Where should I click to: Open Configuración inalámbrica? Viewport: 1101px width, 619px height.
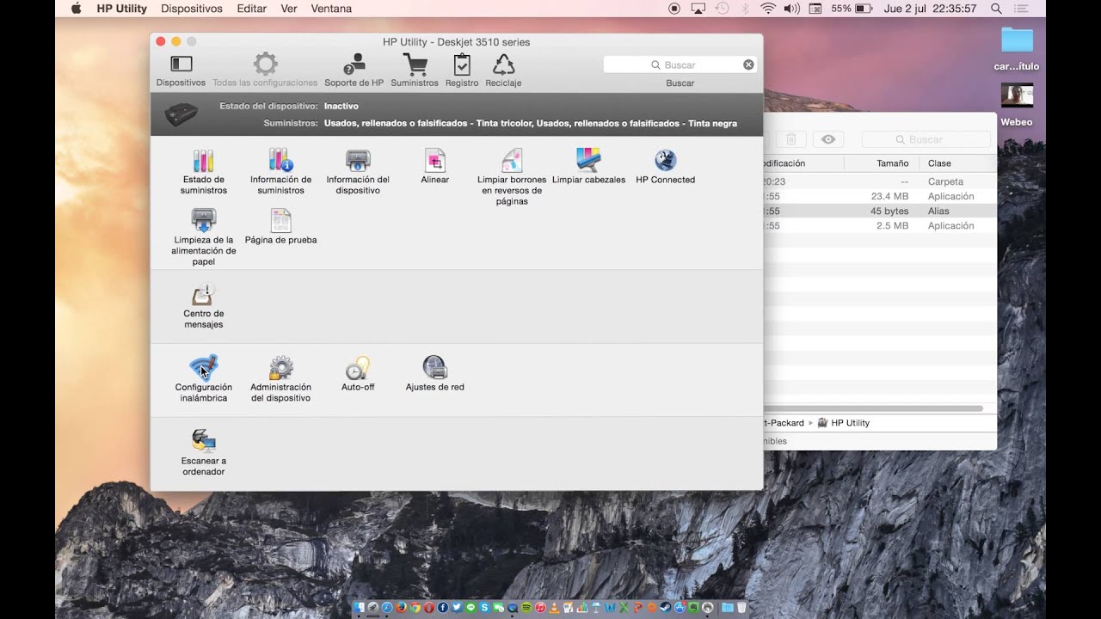pos(204,379)
